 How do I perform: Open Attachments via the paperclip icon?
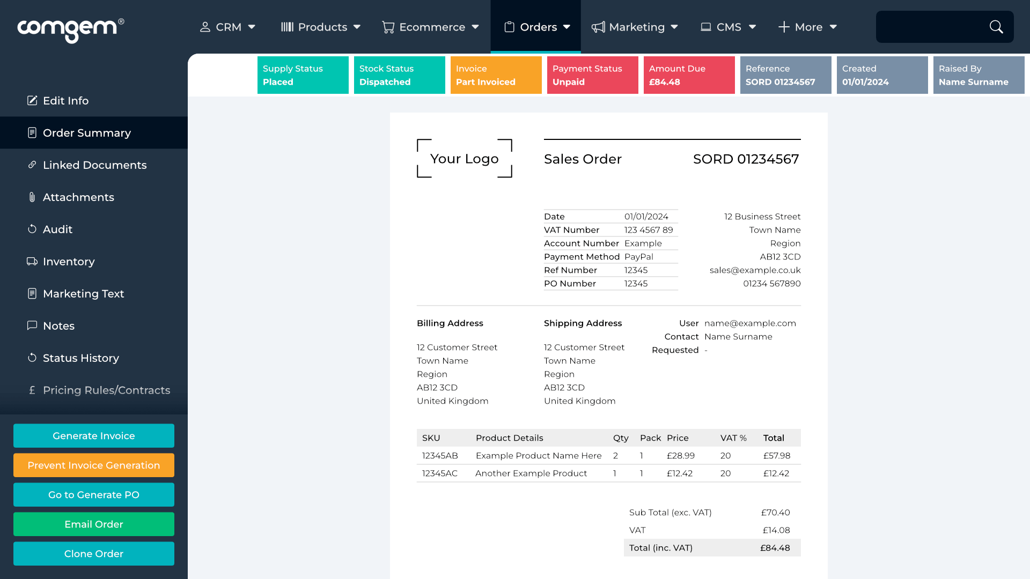pyautogui.click(x=32, y=197)
